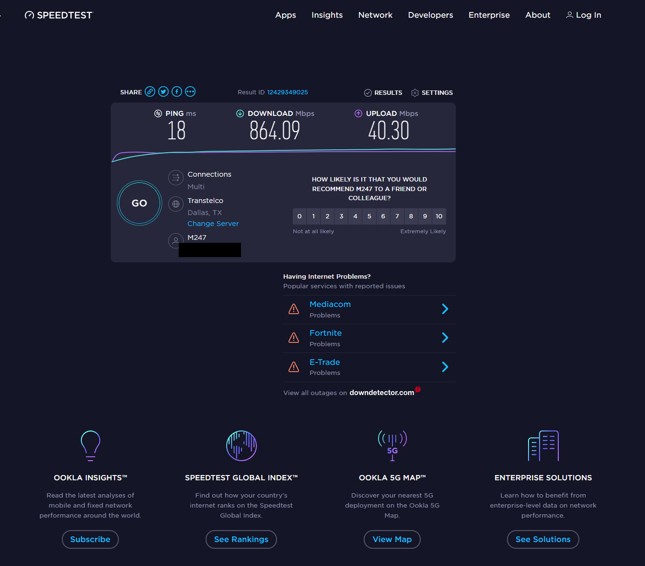
Task: Click the Download arrow icon
Action: tap(240, 113)
